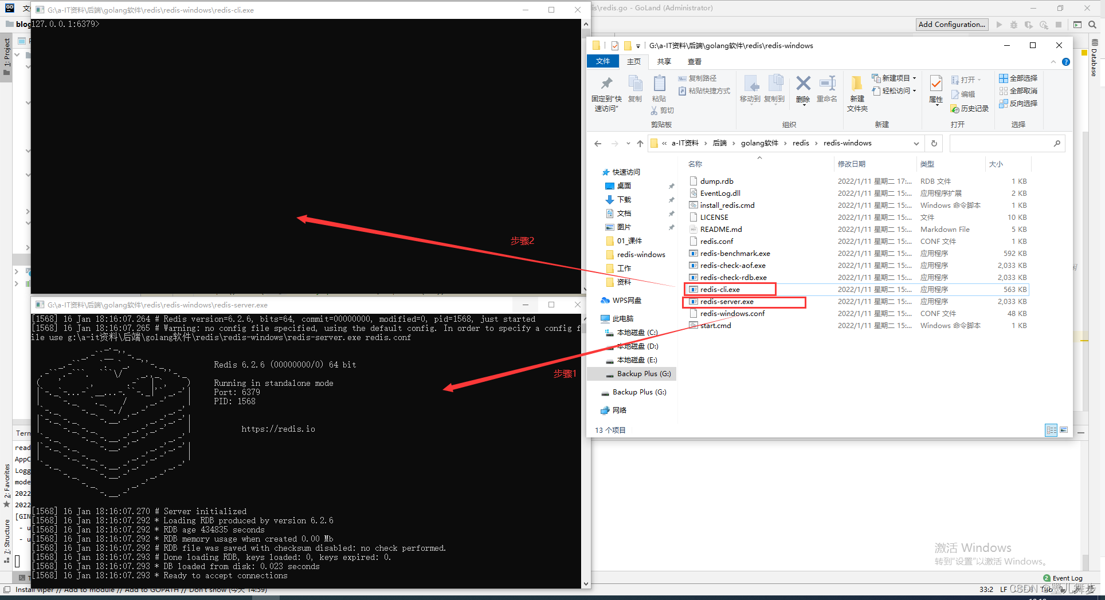Open GoLand Event Log tab
Viewport: 1105px width, 600px height.
(1063, 578)
